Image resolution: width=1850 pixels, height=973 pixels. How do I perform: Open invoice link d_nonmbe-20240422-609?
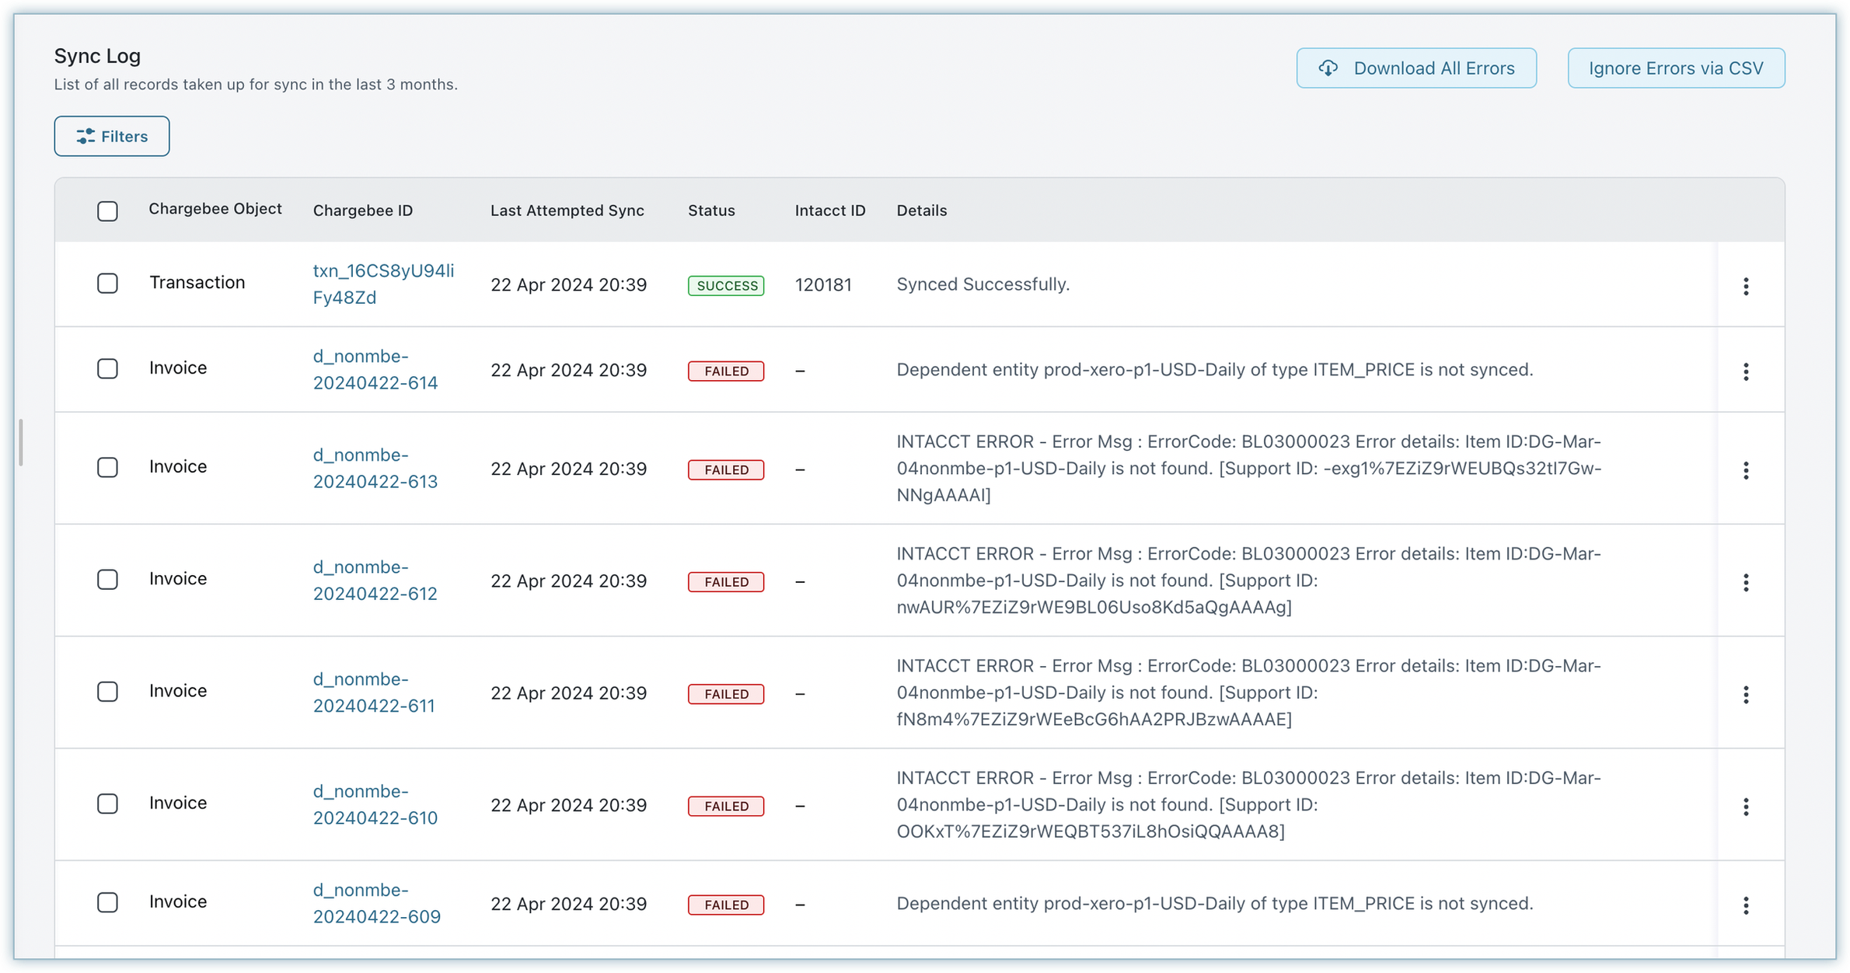point(376,903)
